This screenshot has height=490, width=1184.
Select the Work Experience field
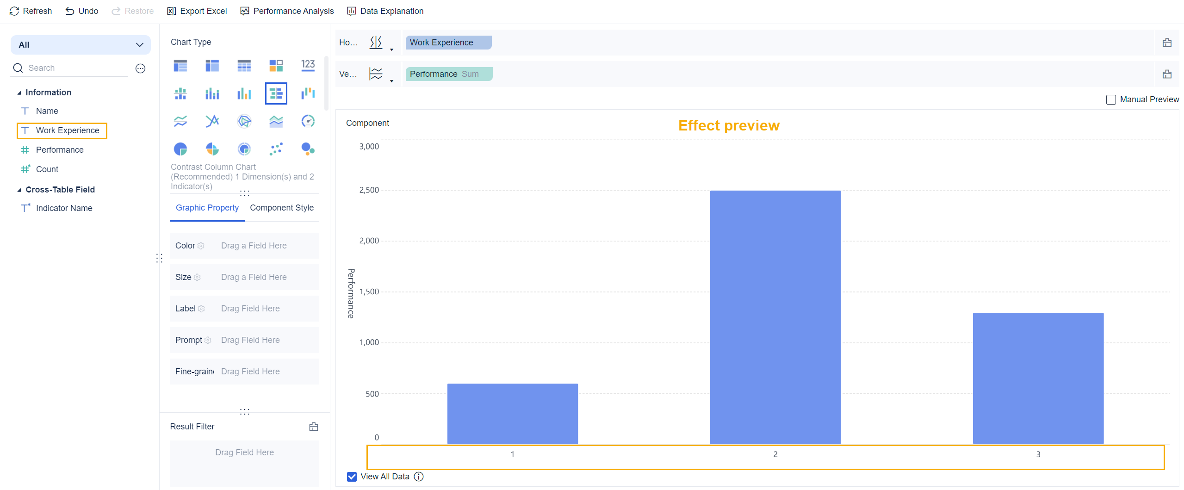pyautogui.click(x=62, y=130)
